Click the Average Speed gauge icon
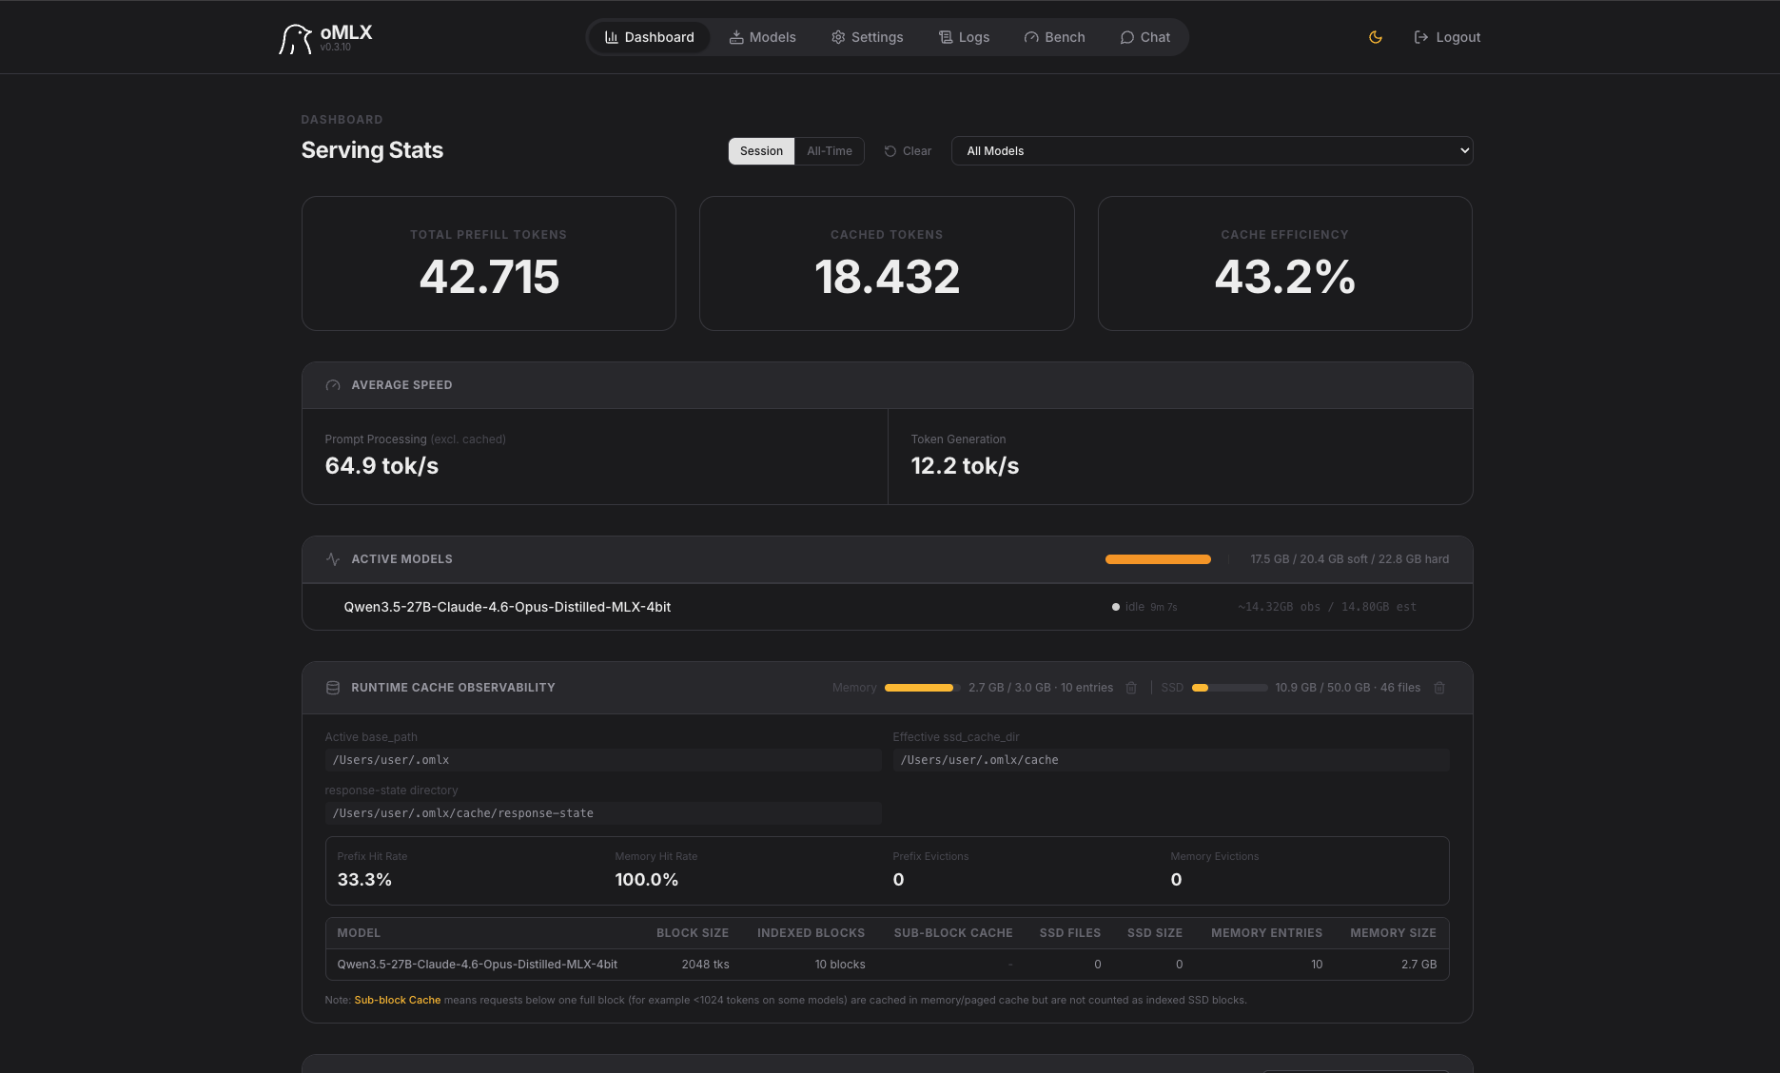 point(333,385)
